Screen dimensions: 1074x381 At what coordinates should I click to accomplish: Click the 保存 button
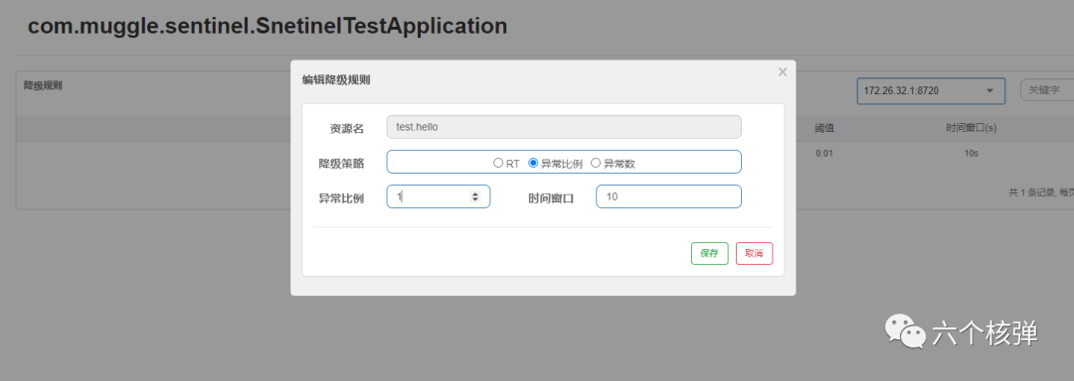[x=710, y=253]
